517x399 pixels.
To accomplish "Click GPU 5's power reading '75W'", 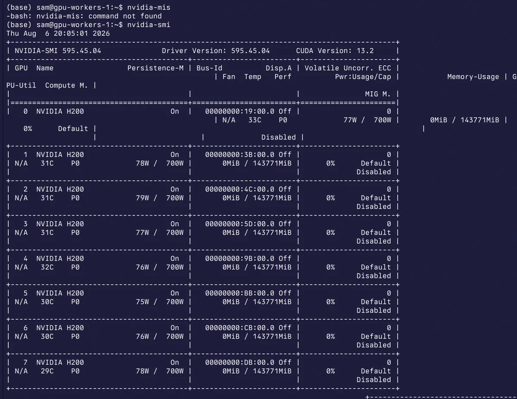I will [142, 302].
